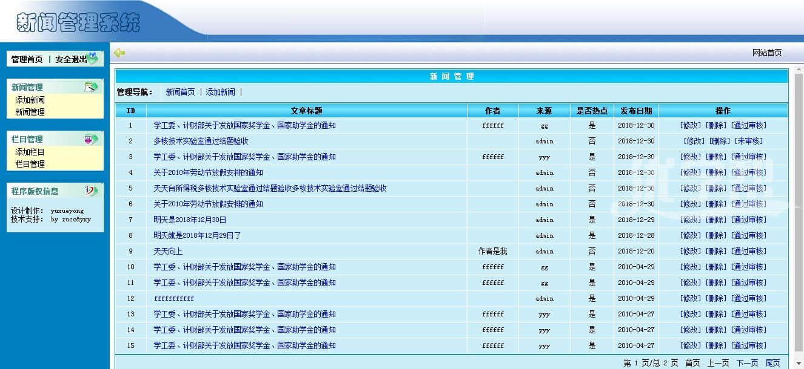Open 添加栏目 in the sidebar
The height and width of the screenshot is (369, 804).
30,152
